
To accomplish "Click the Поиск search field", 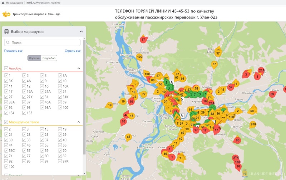I will tap(42, 42).
